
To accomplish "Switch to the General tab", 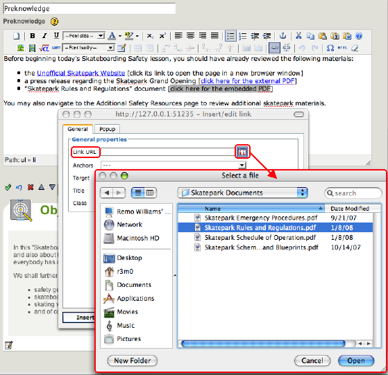I will pyautogui.click(x=78, y=129).
